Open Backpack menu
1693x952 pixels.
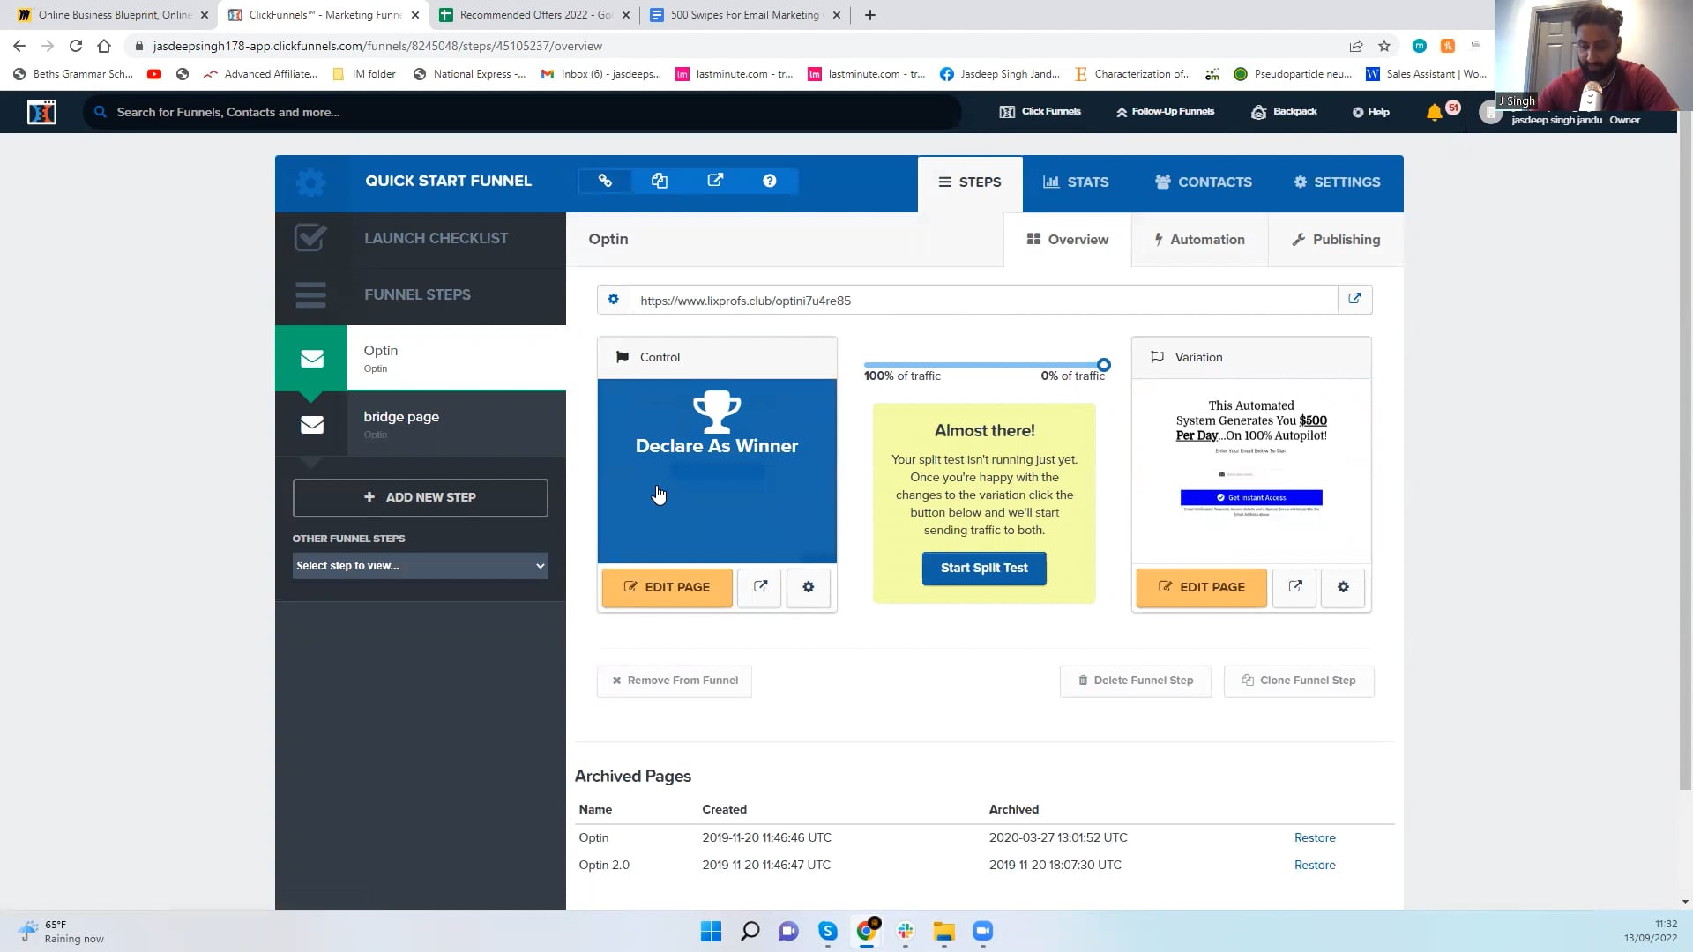tap(1284, 112)
